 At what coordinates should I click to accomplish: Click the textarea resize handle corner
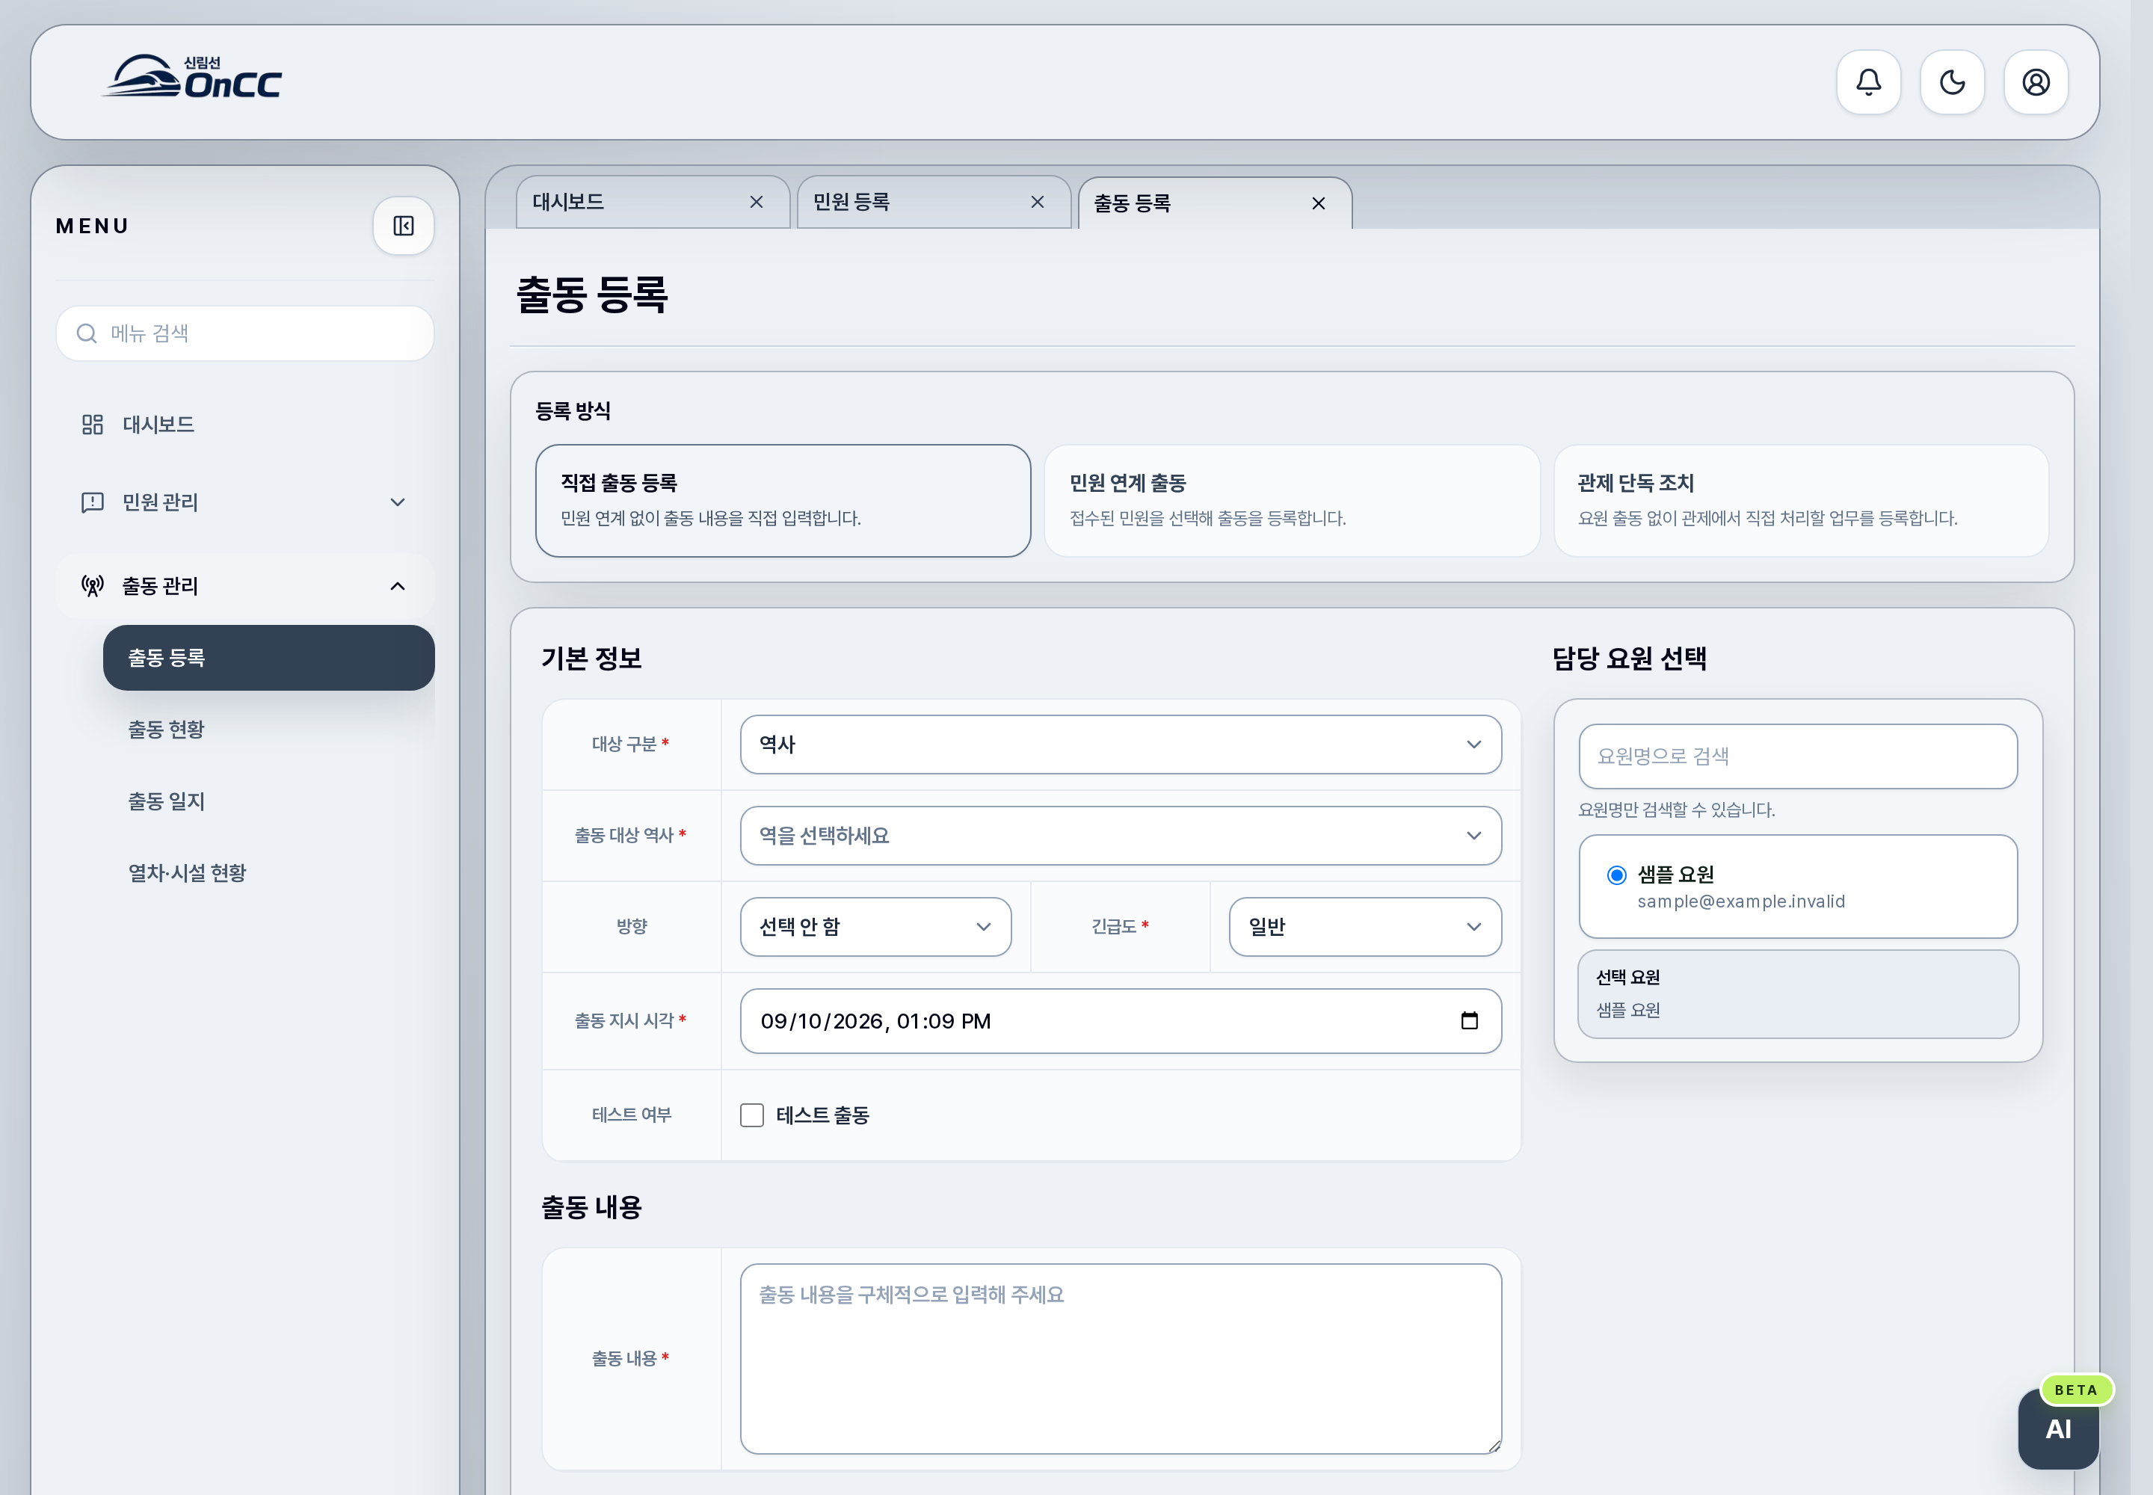point(1494,1446)
